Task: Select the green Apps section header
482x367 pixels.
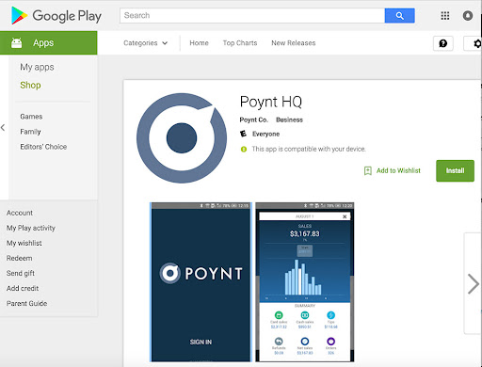Action: tap(49, 42)
